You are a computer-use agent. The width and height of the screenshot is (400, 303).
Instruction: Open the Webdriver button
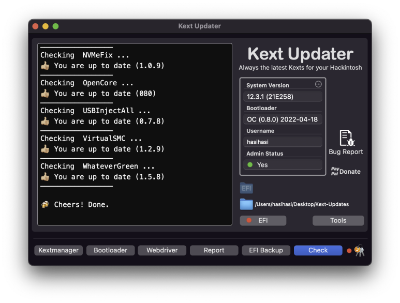tap(162, 250)
